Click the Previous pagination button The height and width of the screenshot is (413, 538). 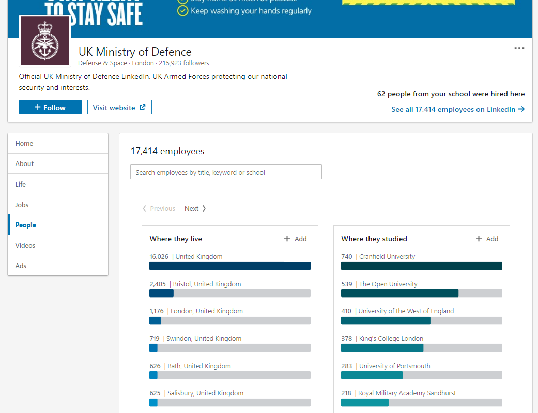tap(159, 209)
